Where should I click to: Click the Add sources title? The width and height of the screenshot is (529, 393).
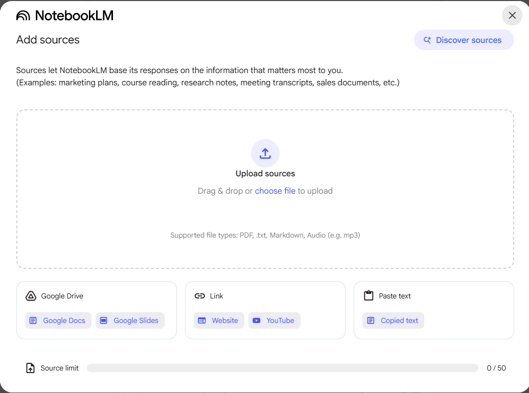(48, 40)
